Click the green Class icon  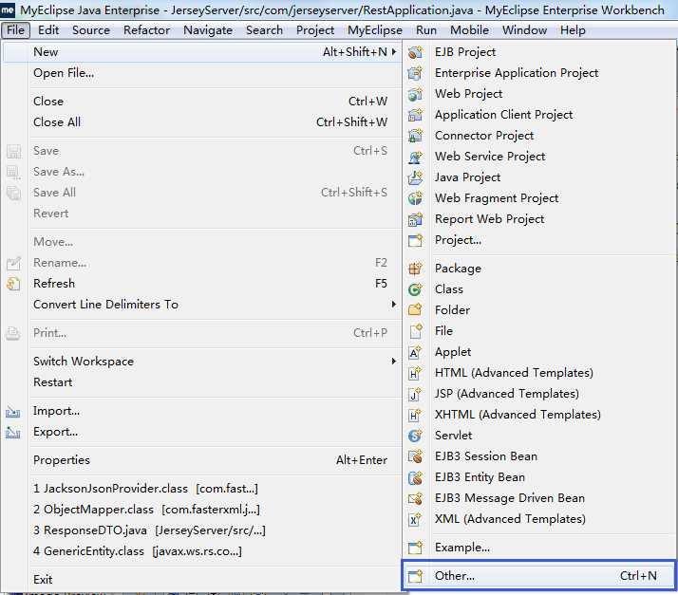pyautogui.click(x=415, y=289)
